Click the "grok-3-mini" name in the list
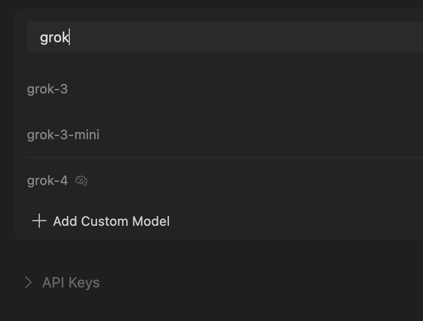Viewport: 423px width, 321px height. coord(63,135)
